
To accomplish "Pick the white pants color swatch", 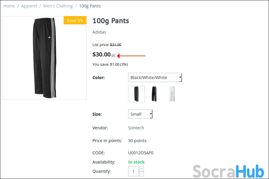I will click(x=172, y=94).
